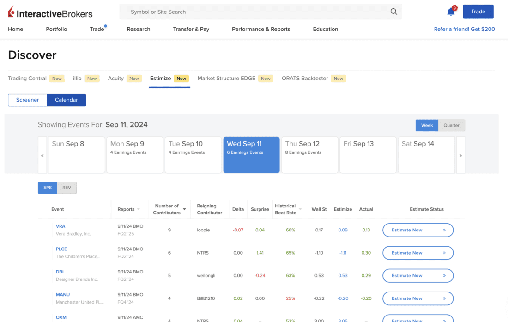Screen dimensions: 508x322
Task: Click reigning contributor loopie
Action: click(x=203, y=230)
